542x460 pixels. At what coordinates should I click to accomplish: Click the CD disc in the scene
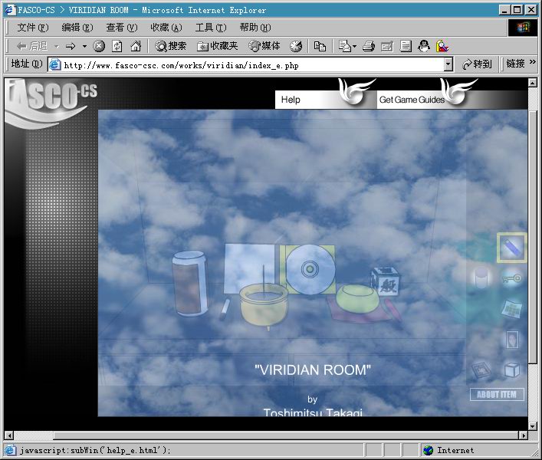[310, 269]
